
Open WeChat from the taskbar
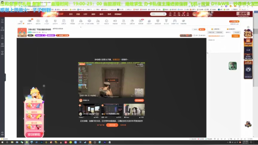(x=22, y=142)
